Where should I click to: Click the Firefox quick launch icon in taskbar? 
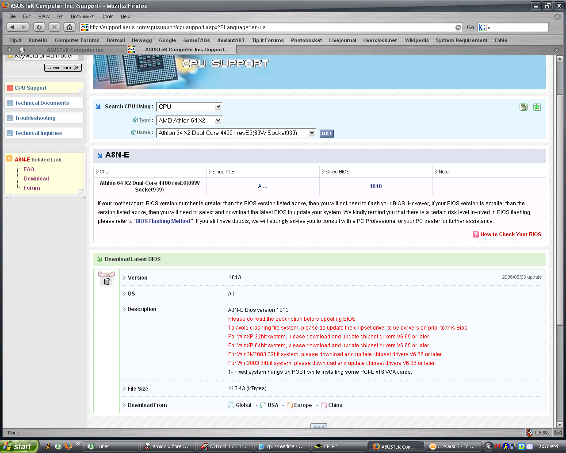68,446
